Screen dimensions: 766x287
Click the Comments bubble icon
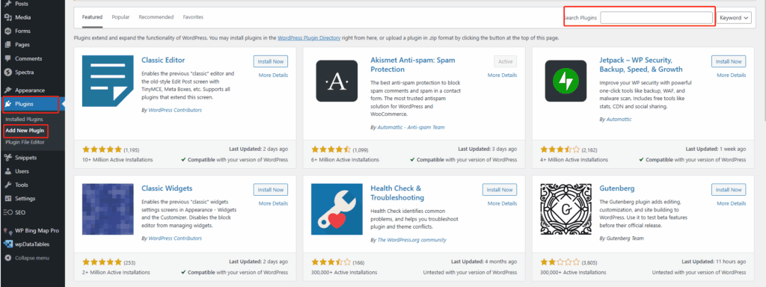point(7,58)
